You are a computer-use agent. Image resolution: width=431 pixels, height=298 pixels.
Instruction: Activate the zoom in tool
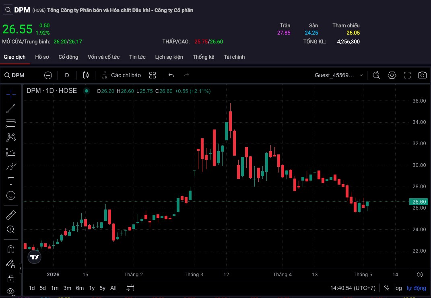(11, 229)
